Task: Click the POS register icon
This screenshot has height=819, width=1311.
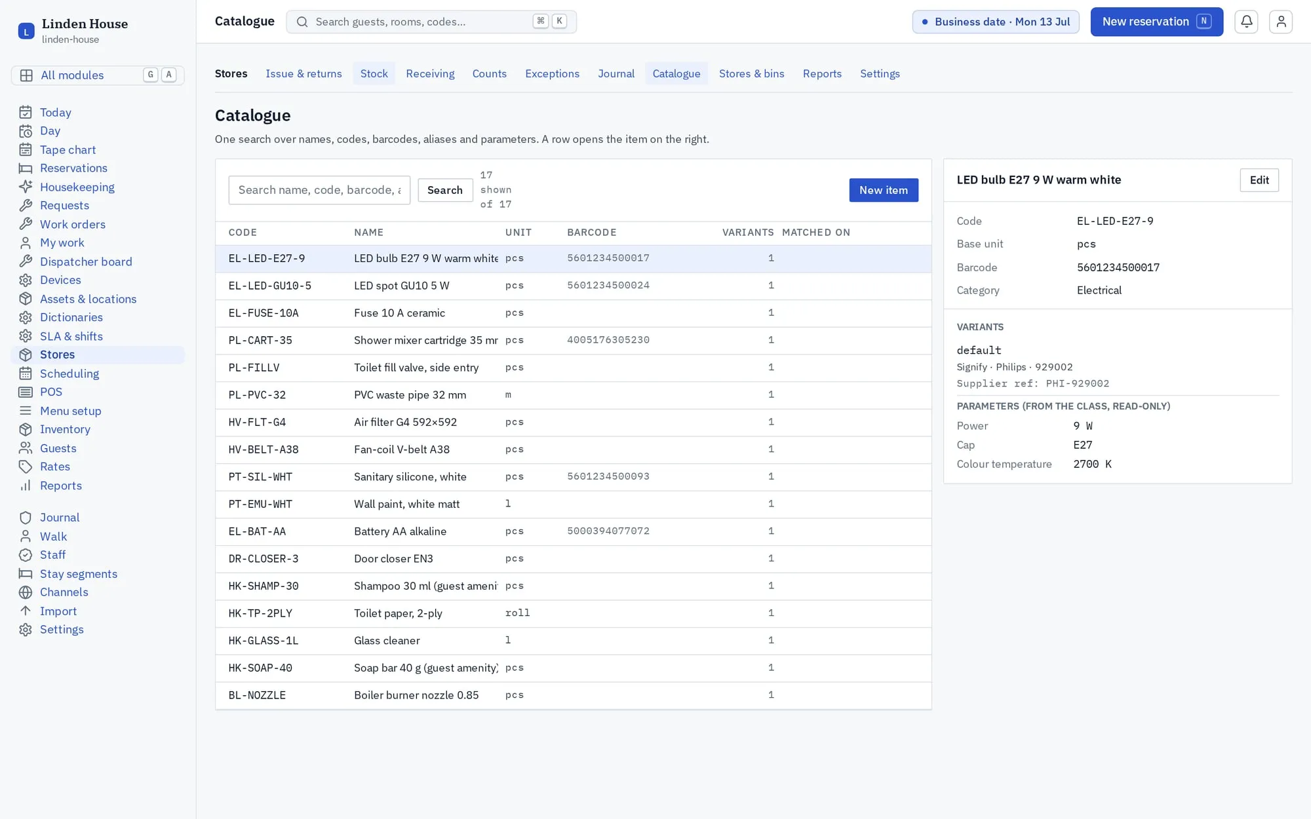Action: [26, 392]
